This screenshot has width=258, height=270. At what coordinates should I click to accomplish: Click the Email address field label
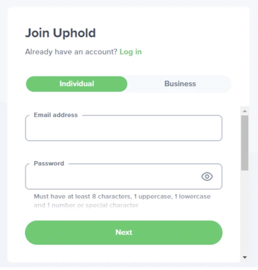(x=55, y=115)
